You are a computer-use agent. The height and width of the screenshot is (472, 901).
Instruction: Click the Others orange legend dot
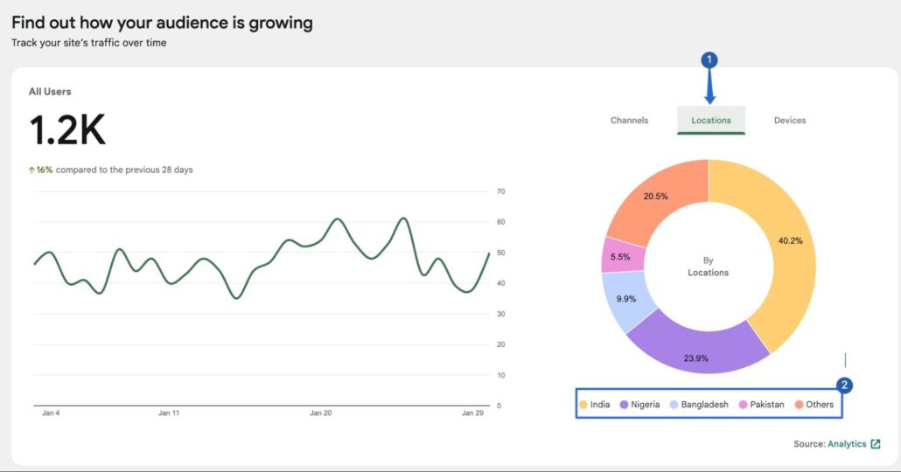[799, 405]
